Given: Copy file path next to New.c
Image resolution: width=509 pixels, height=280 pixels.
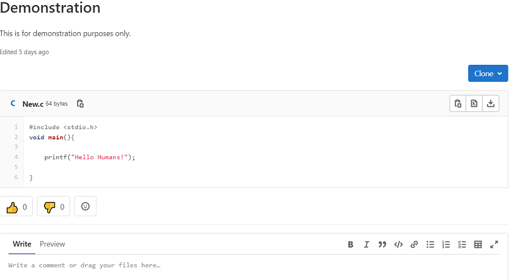Looking at the screenshot, I should click(80, 104).
